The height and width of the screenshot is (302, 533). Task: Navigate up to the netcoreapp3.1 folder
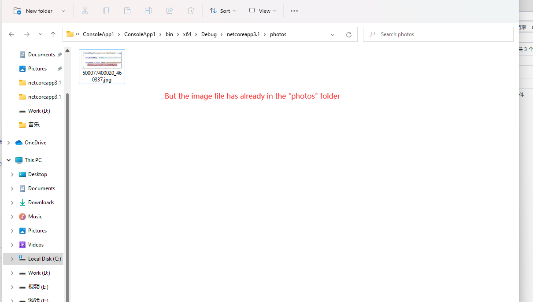coord(53,34)
